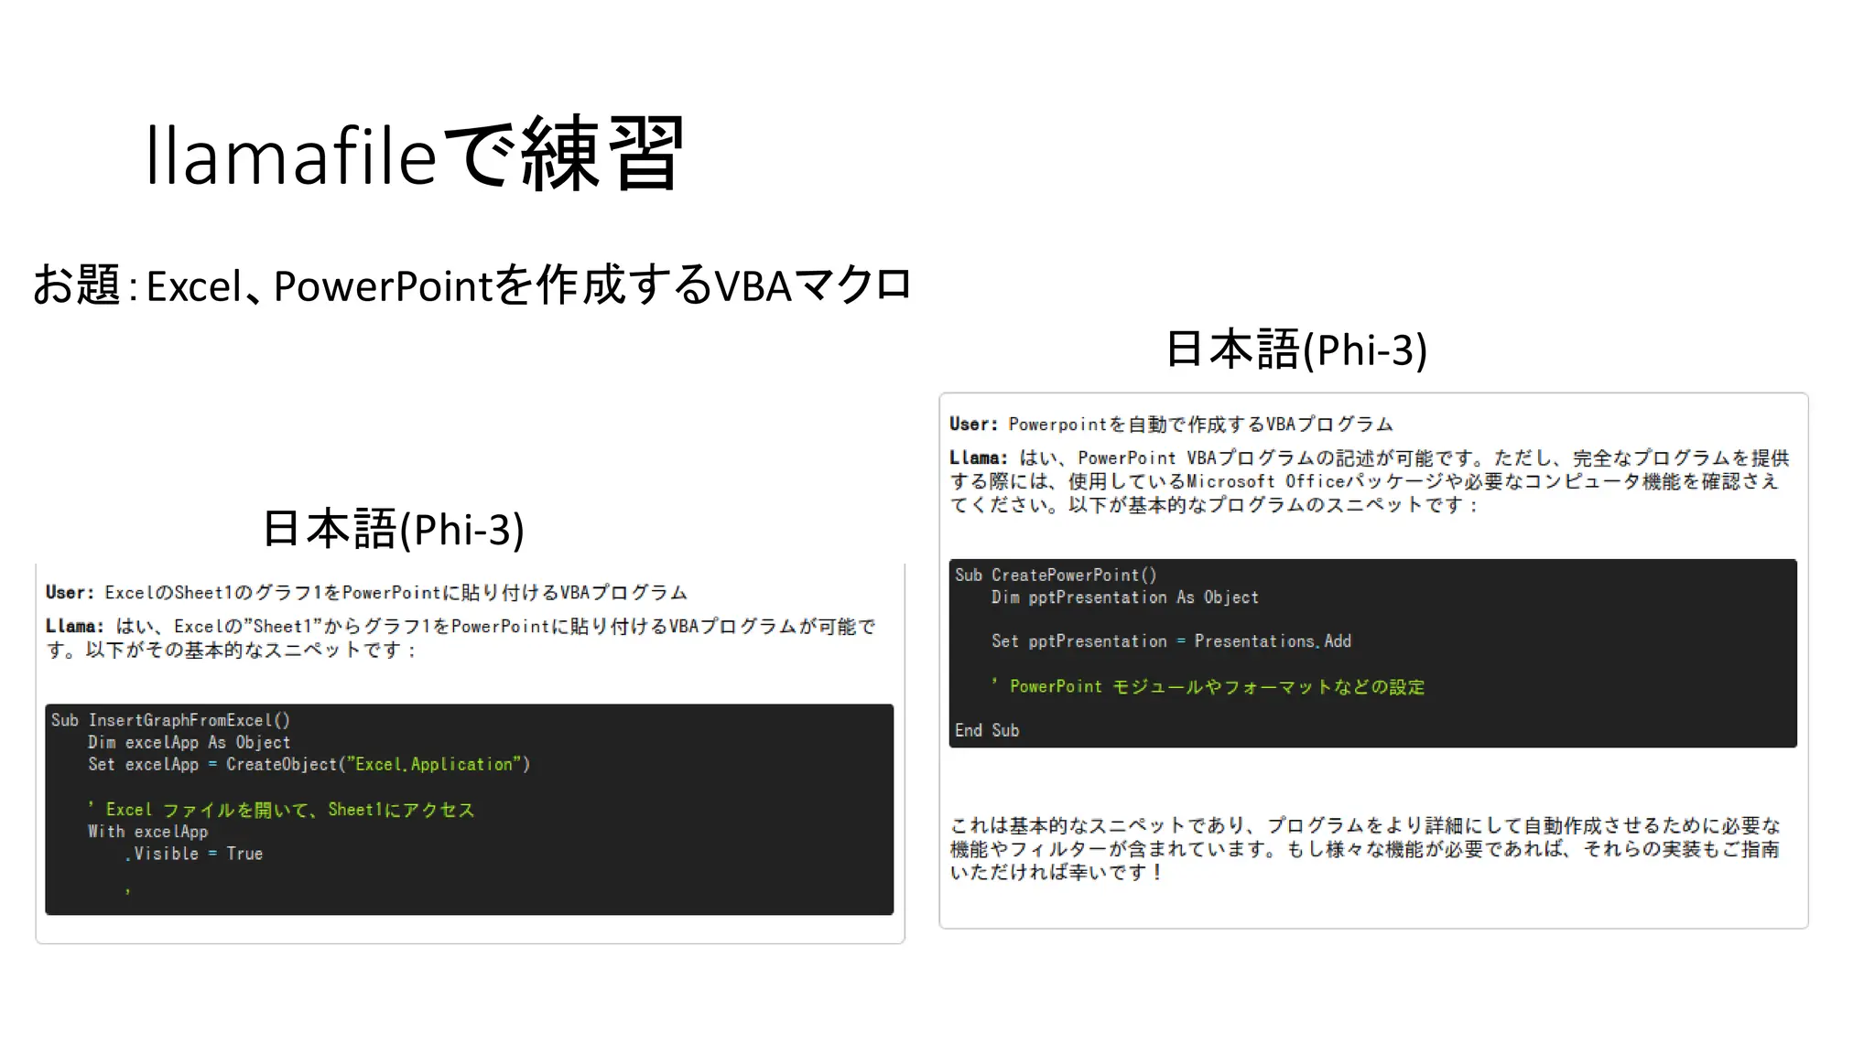1875x1054 pixels.
Task: Click the Llama reply beginning 'はい、PowerPoint VBAプログラムの記述'
Action: click(1369, 481)
